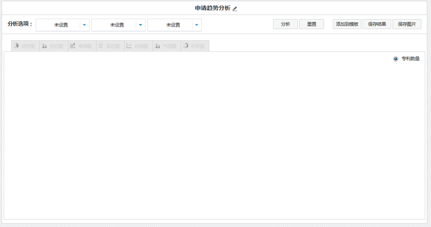The width and height of the screenshot is (431, 227).
Task: Switch to the 环形图 ring chart tab
Action: pyautogui.click(x=195, y=46)
